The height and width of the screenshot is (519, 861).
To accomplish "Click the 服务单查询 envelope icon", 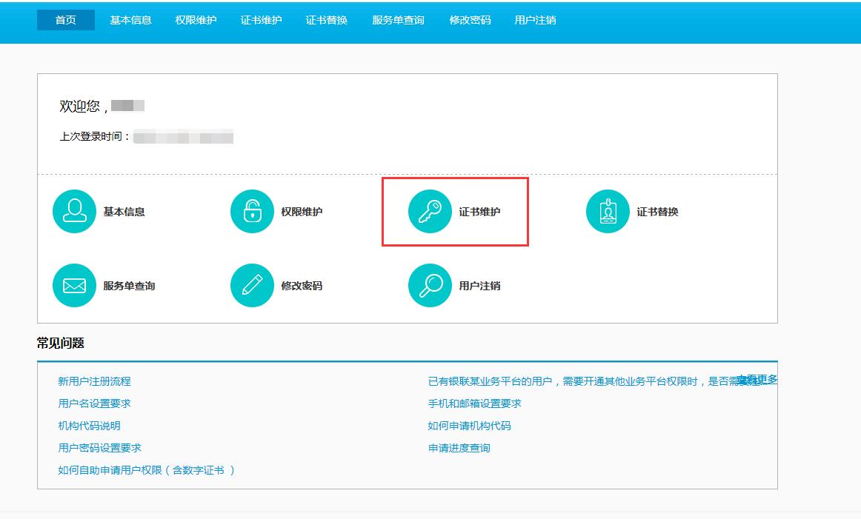I will [x=74, y=285].
